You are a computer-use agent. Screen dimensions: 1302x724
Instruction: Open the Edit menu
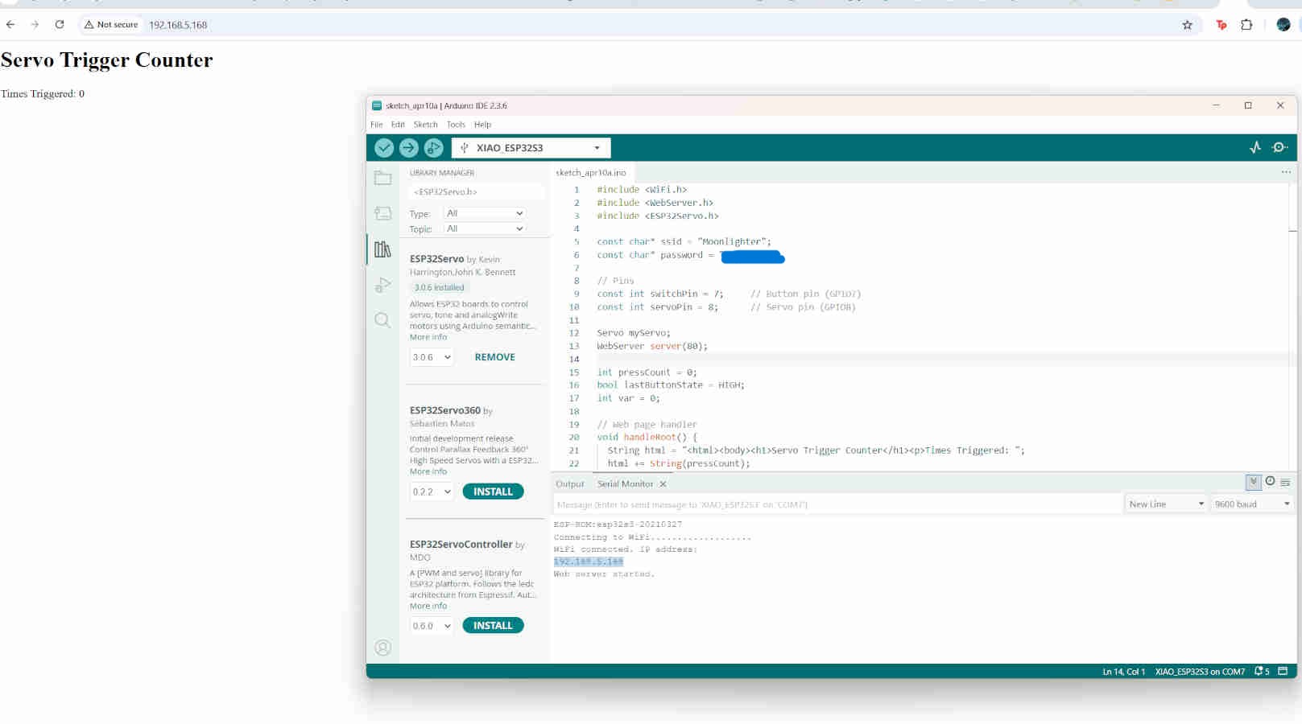(398, 125)
